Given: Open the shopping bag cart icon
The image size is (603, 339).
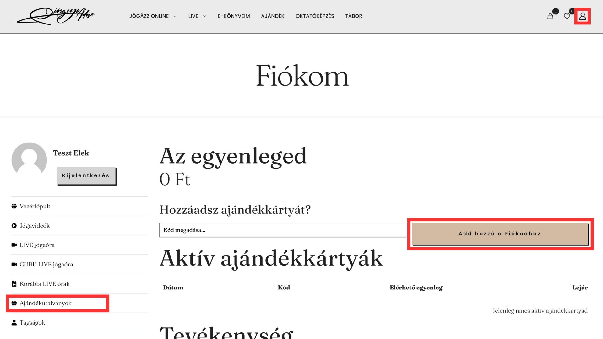Looking at the screenshot, I should point(550,16).
